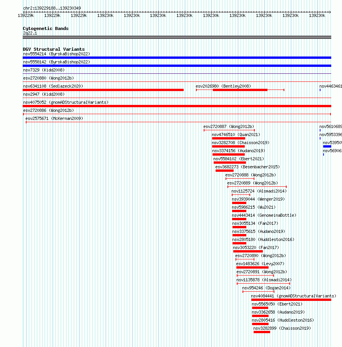Click nsv2805416 (Huddleston2016) label
Screen dimensions: 342x347
283,320
